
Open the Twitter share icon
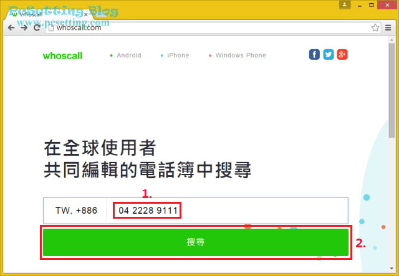tap(329, 54)
